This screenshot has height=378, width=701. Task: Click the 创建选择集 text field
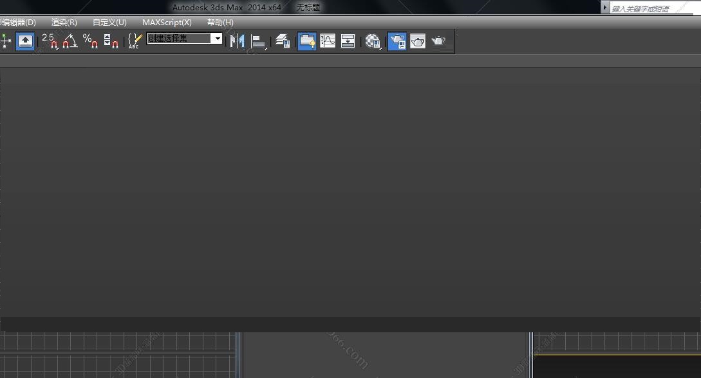179,39
